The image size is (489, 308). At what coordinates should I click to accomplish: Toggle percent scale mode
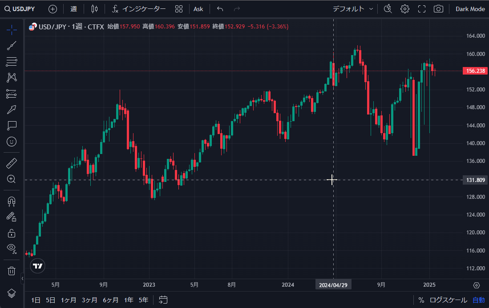click(x=421, y=300)
